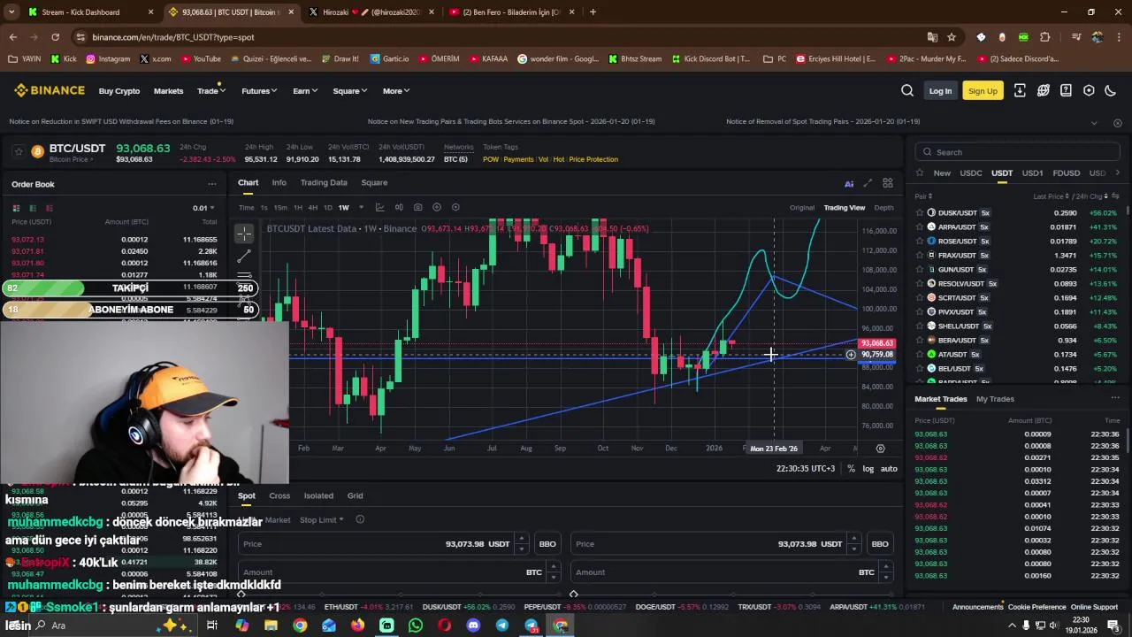This screenshot has width=1132, height=637.
Task: Open the chart indicators line icon
Action: tap(379, 207)
